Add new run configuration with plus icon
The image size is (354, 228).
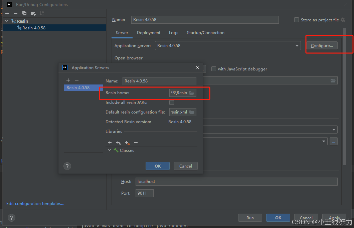tap(7, 14)
